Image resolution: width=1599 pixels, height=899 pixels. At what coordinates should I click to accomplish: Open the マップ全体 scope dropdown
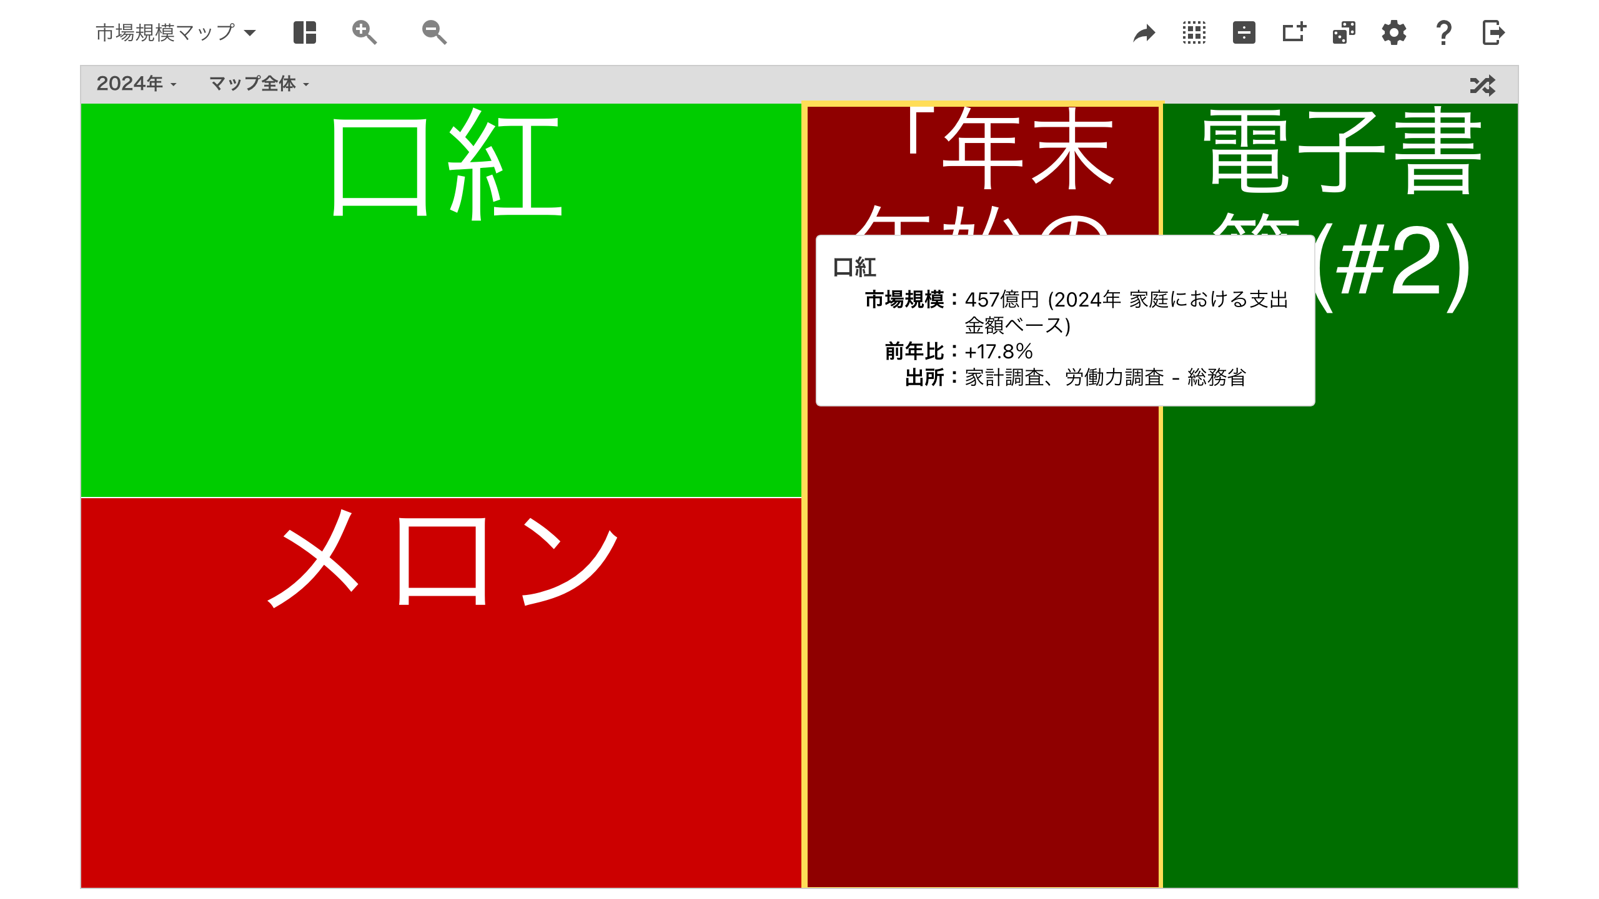click(259, 84)
